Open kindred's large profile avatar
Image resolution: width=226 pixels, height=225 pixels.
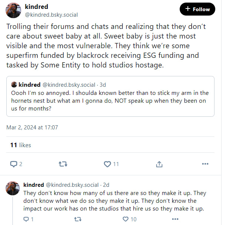tap(13, 10)
